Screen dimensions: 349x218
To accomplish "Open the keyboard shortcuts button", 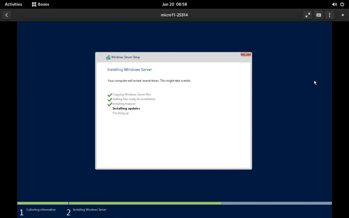I will tap(319, 15).
